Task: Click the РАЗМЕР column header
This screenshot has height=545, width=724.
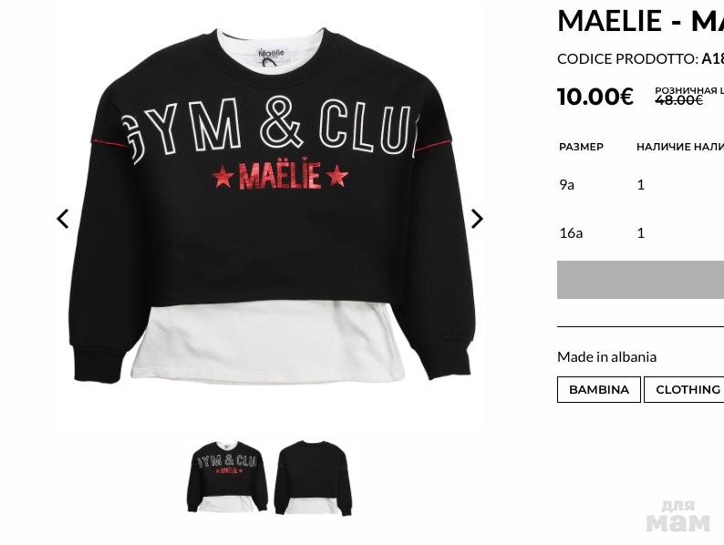Action: tap(582, 147)
